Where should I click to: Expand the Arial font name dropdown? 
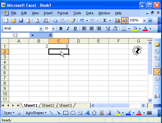[41, 29]
